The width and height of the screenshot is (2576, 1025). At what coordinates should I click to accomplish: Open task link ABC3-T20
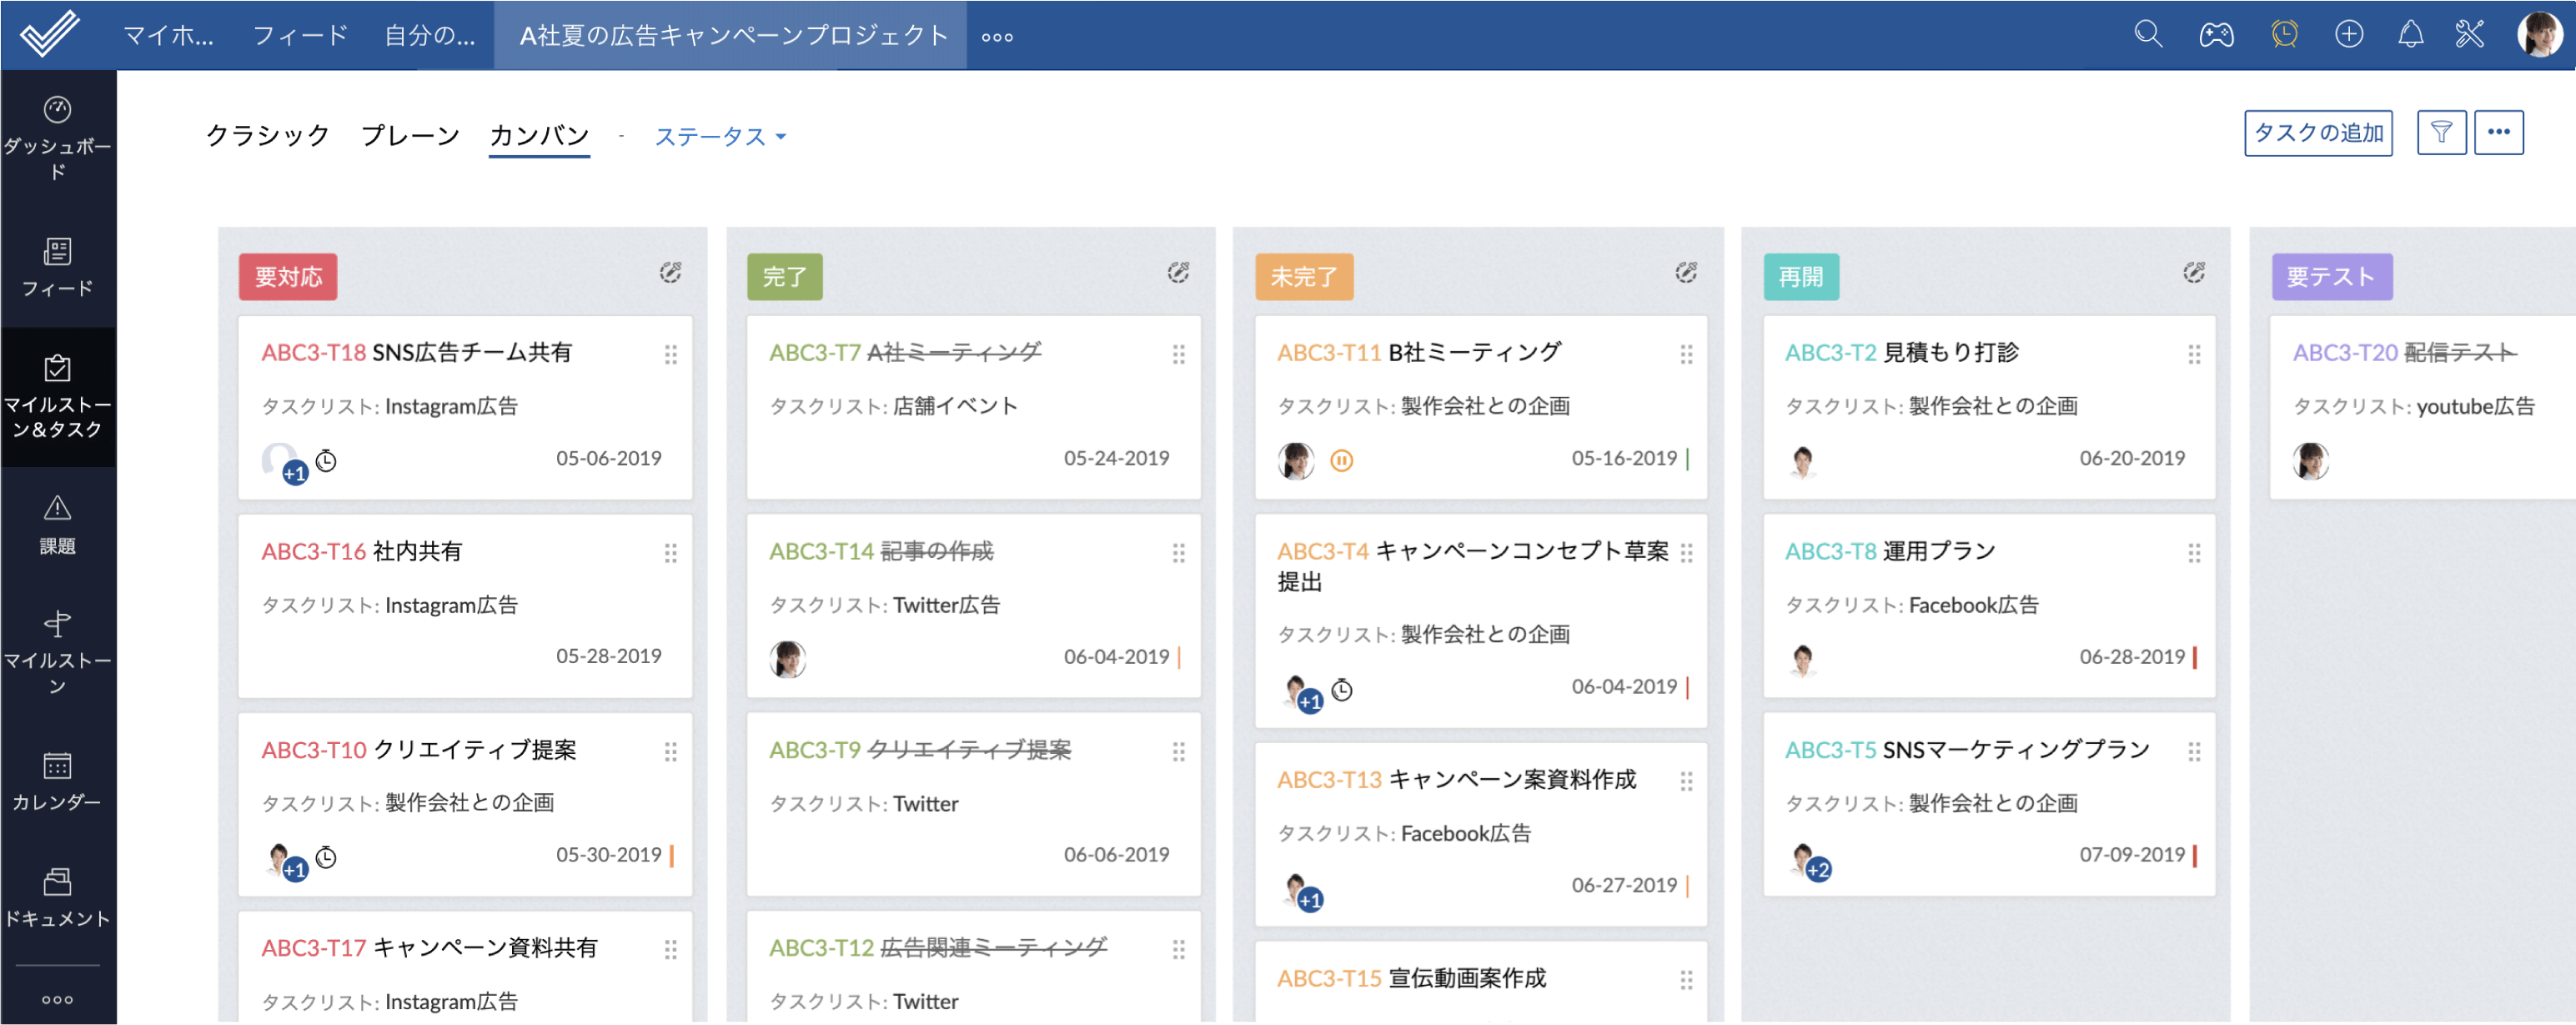point(2345,352)
